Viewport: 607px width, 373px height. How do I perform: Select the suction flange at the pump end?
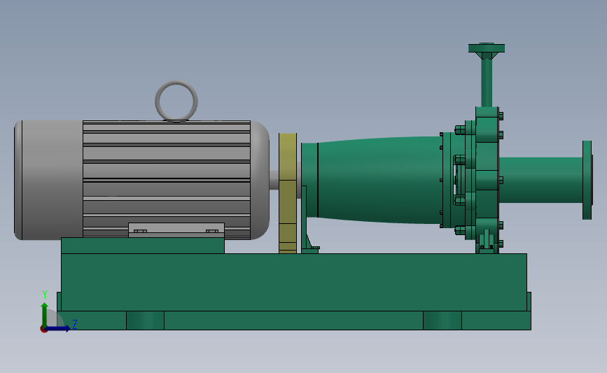point(587,180)
